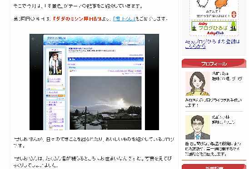Screen dimensions: 249x169
Task: Click the red section header below profiles
Action: click(x=214, y=167)
